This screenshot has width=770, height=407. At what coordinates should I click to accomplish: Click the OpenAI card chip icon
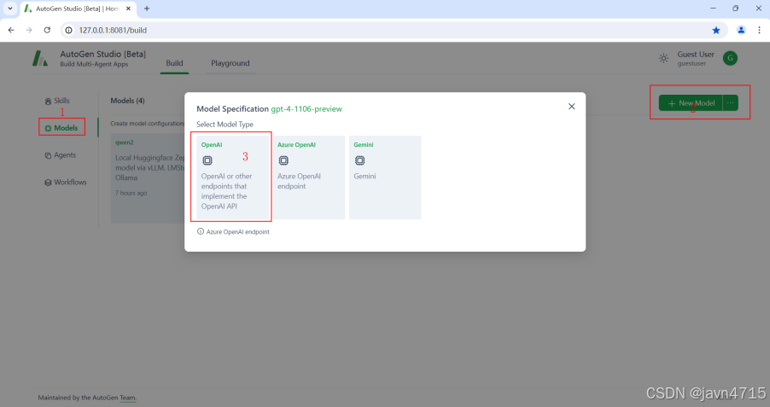pyautogui.click(x=207, y=160)
